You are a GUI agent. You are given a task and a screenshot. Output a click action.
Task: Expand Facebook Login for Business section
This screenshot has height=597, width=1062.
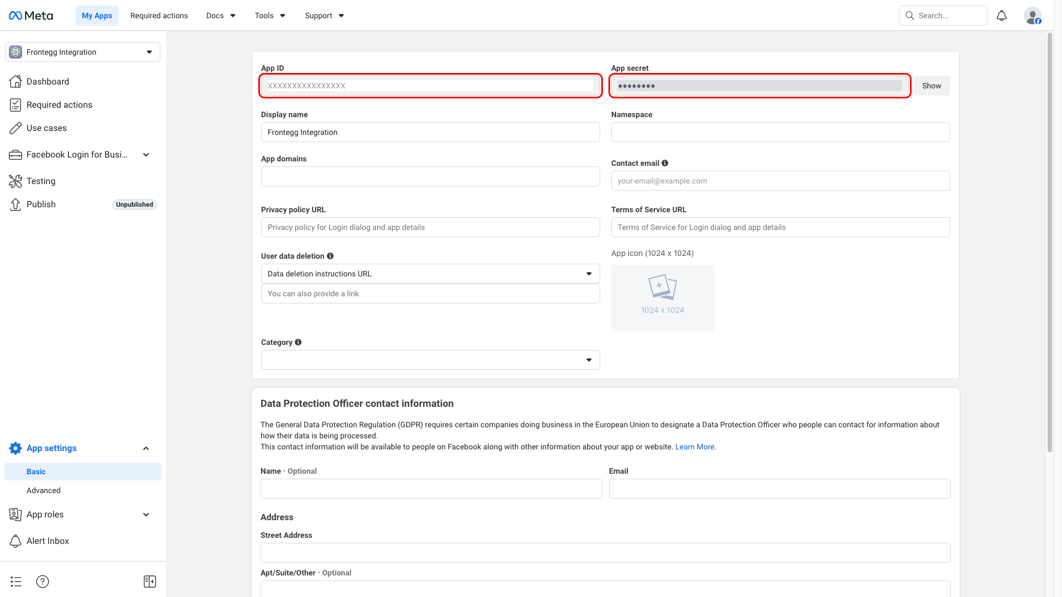[146, 155]
